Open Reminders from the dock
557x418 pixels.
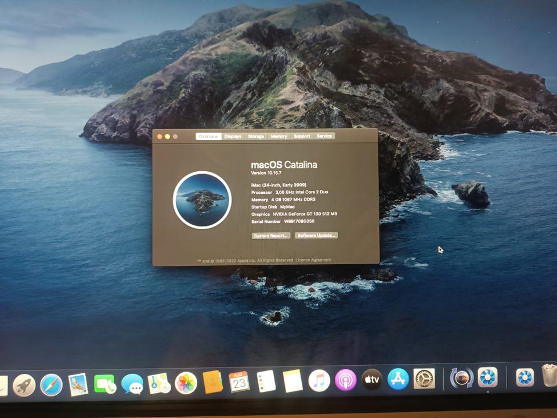click(266, 381)
